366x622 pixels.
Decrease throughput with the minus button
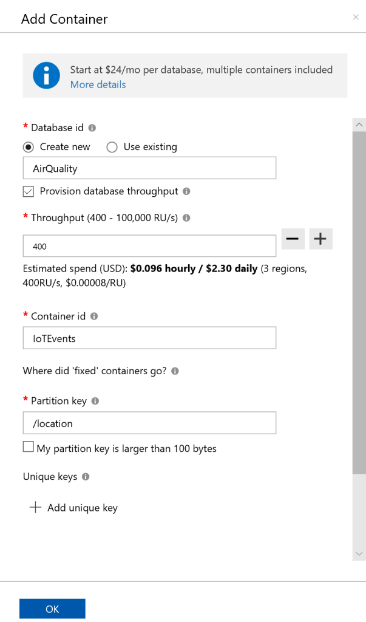293,239
